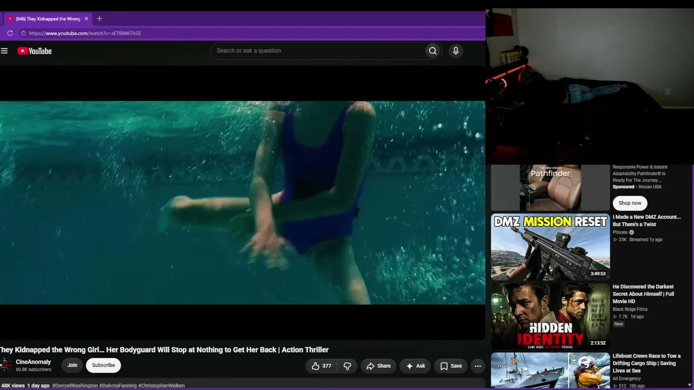
Task: Click the 'They Kidnapped the Wrong Girl' video title
Action: (164, 350)
